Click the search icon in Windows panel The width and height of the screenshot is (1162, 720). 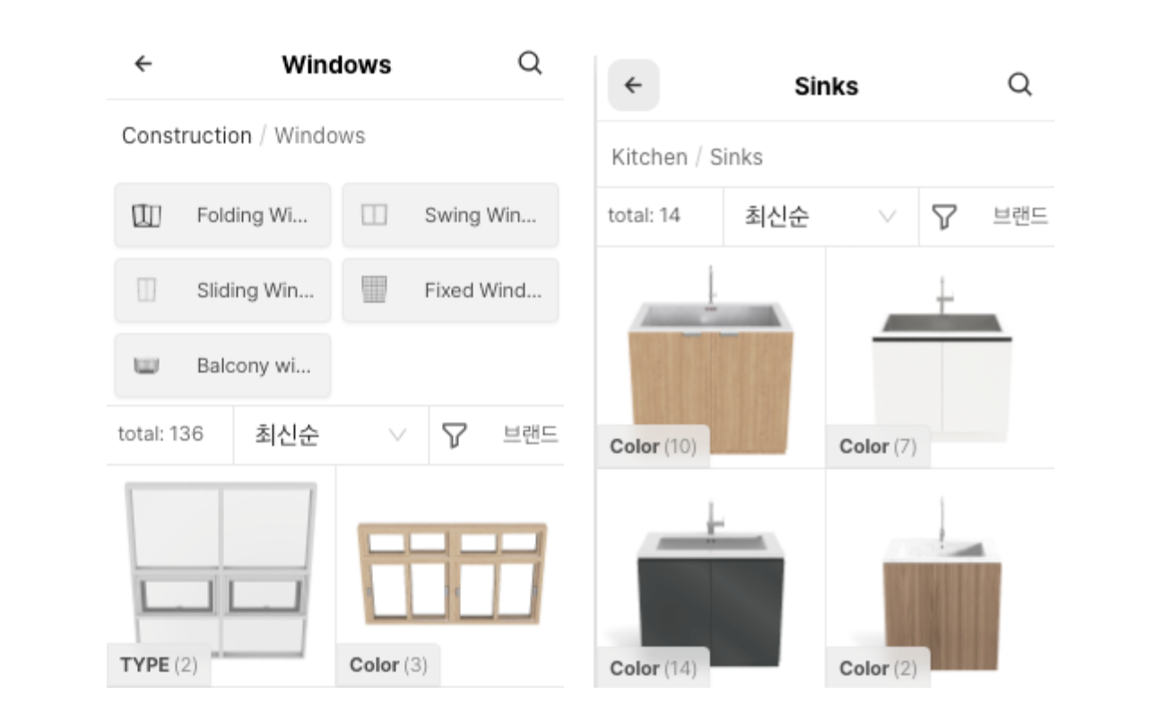(530, 64)
